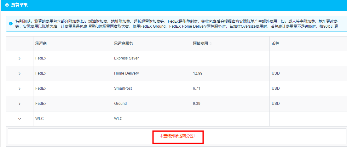Click FedEx in the Express Saver row
The width and height of the screenshot is (347, 147).
pos(41,58)
